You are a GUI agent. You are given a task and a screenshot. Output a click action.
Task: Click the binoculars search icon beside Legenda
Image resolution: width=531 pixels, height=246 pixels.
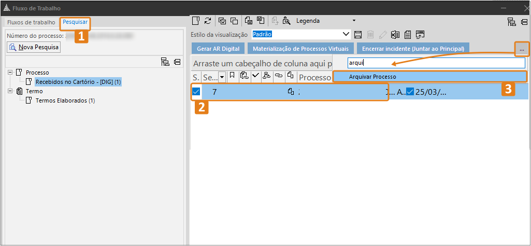coord(286,21)
